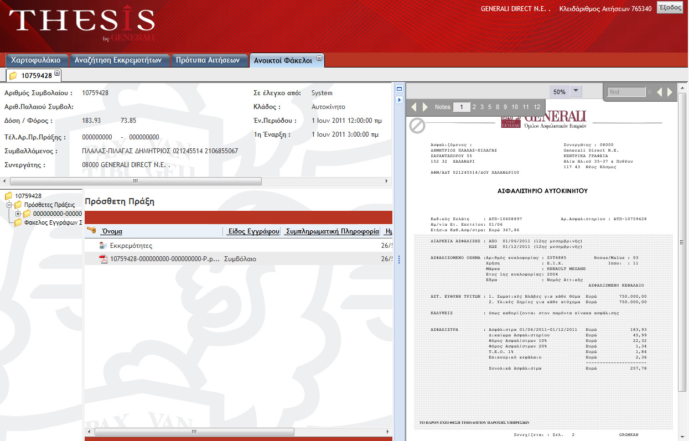This screenshot has width=689, height=441.
Task: Click the Συμβόλαιο document type cell
Action: [240, 259]
